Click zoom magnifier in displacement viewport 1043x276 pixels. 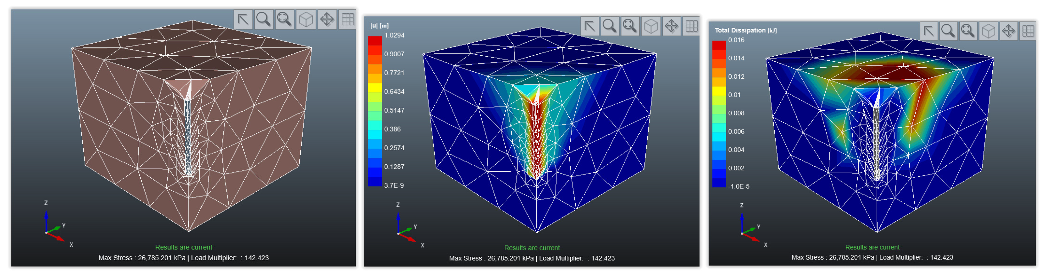609,26
